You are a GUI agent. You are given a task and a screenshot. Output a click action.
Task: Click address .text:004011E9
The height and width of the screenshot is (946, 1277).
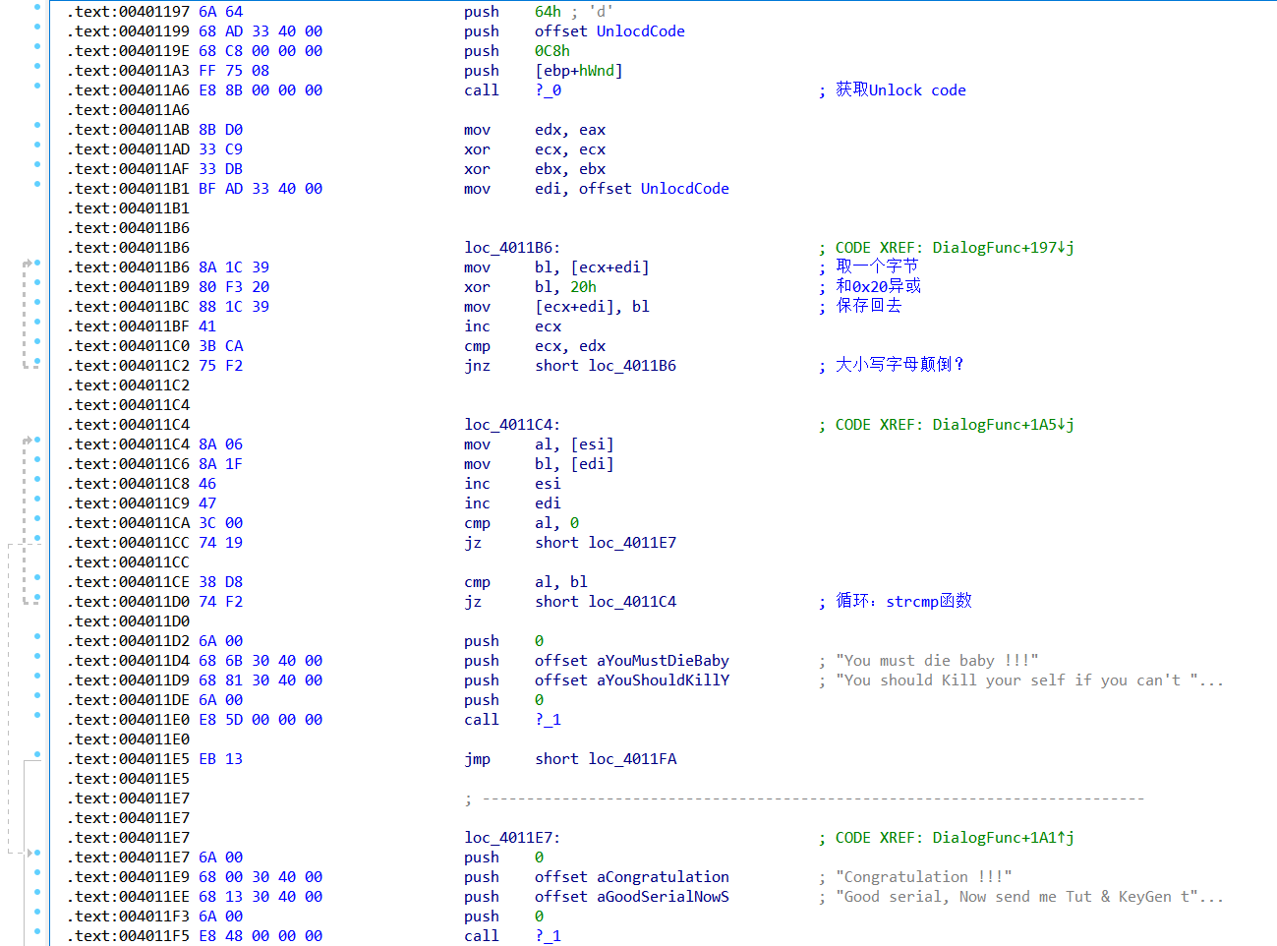coord(129,877)
